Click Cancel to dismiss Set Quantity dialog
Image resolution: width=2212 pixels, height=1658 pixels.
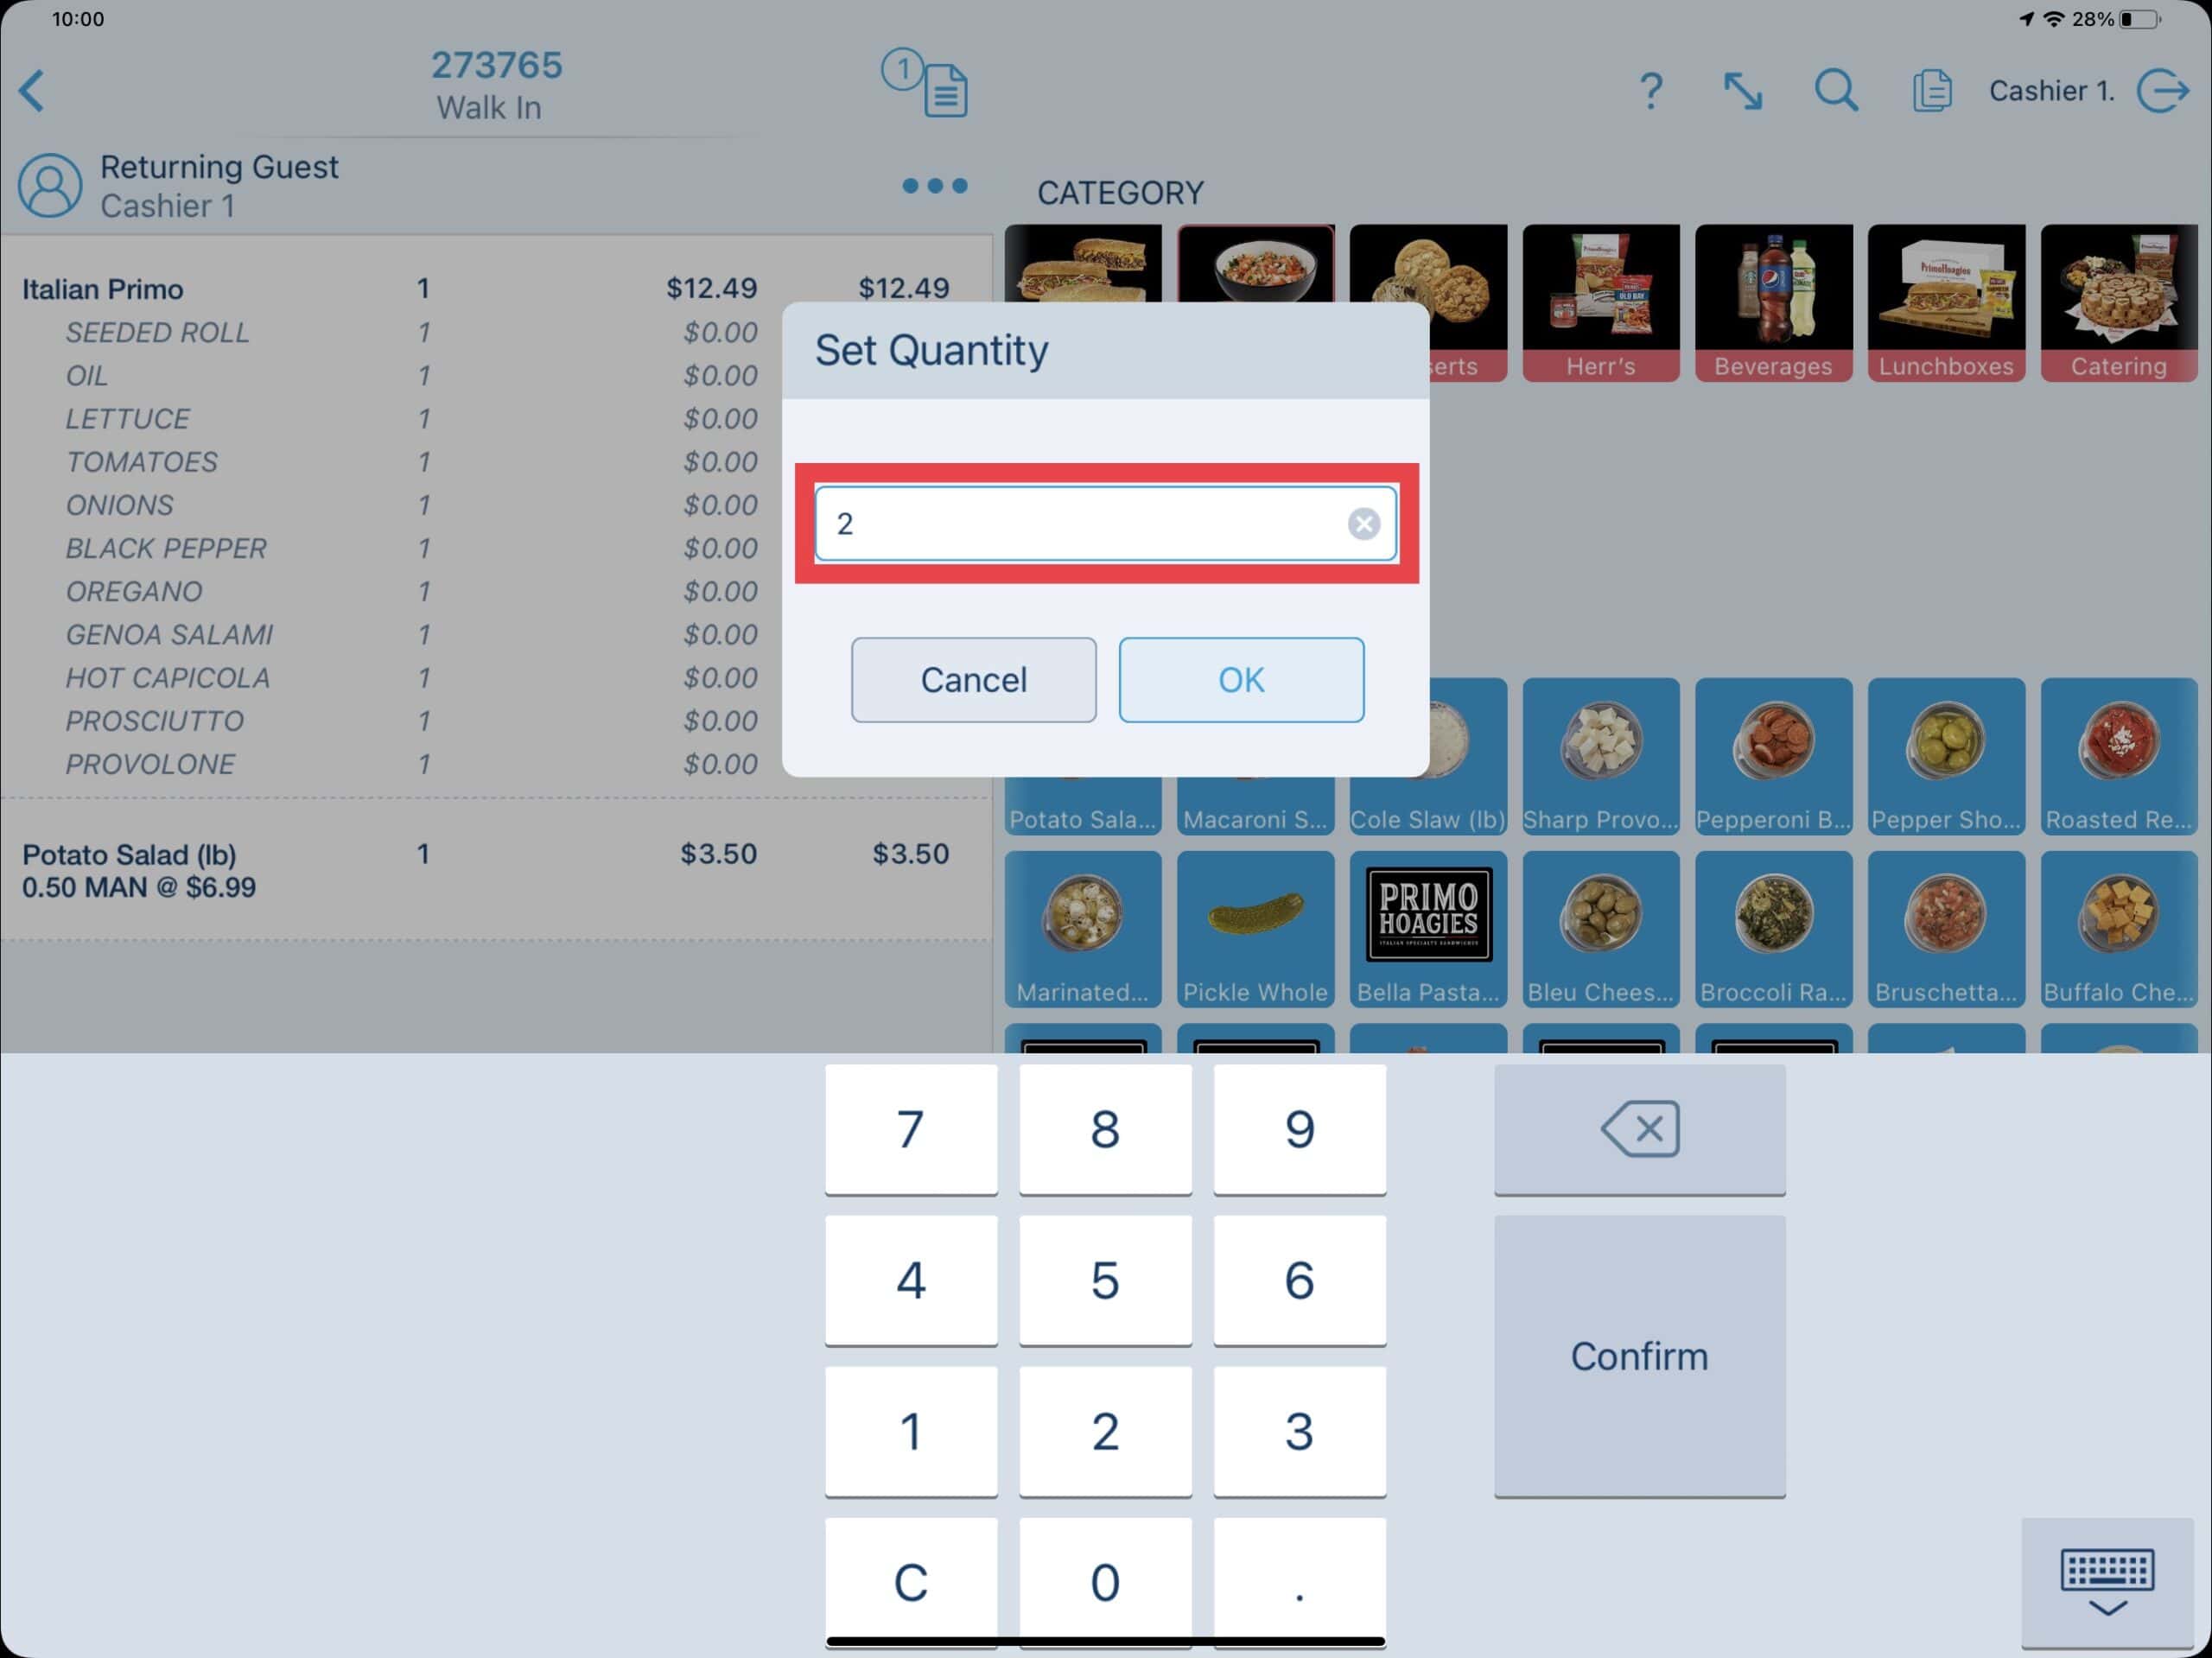(970, 679)
